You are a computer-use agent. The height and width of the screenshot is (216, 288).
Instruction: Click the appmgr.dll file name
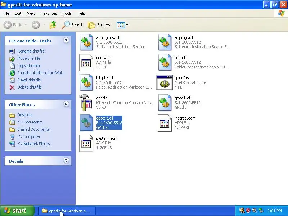pos(184,37)
